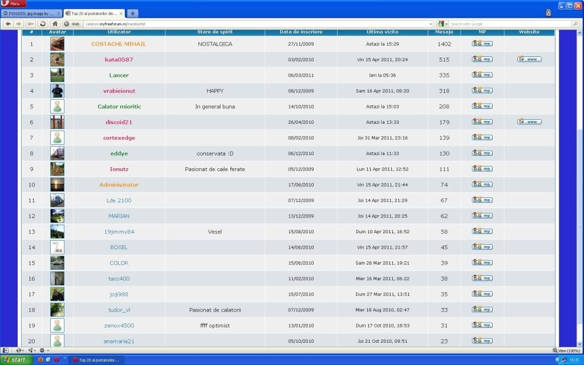Click mp icon in Administrator row

[482, 184]
